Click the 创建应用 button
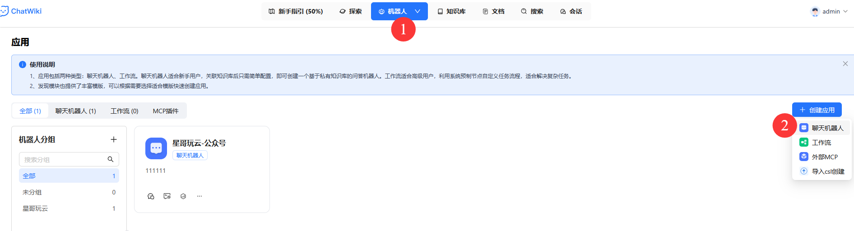The height and width of the screenshot is (231, 854). pyautogui.click(x=817, y=110)
